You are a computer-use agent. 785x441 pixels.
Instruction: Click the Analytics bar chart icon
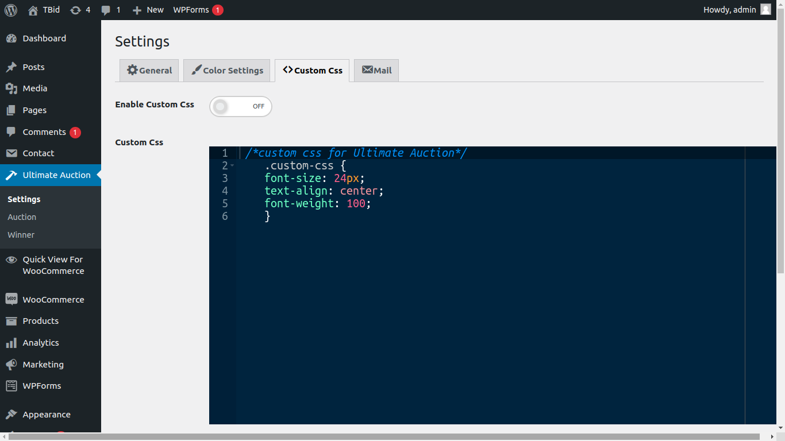[x=11, y=343]
